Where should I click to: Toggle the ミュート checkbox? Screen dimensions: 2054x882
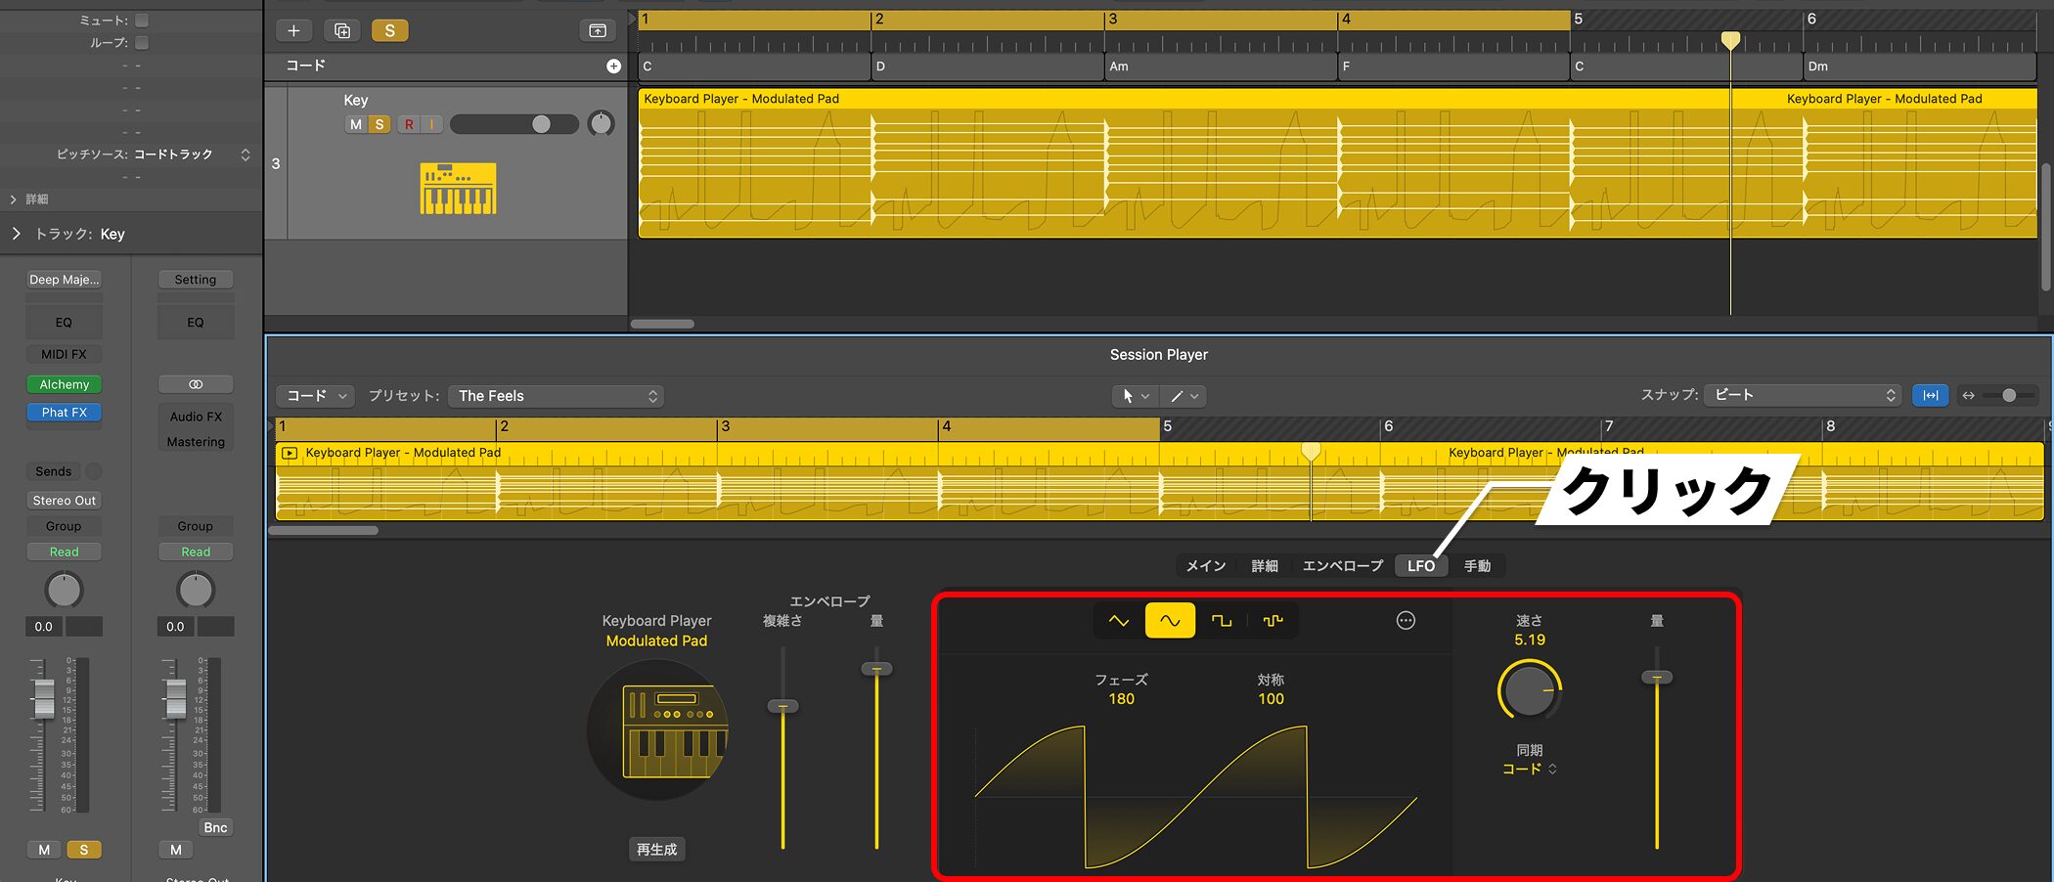[x=142, y=21]
